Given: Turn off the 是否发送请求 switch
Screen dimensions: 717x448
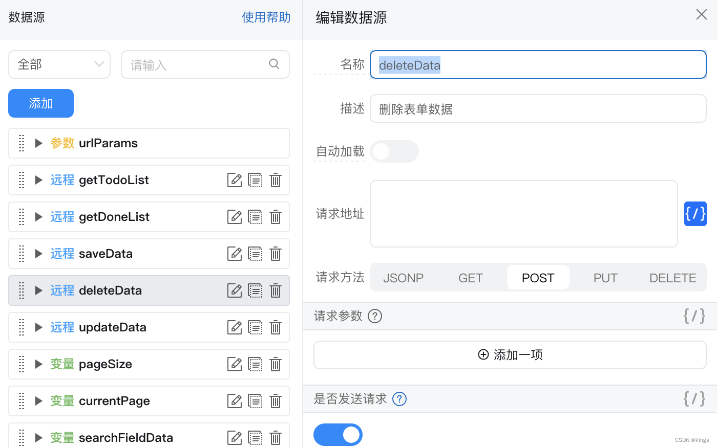Looking at the screenshot, I should [338, 435].
